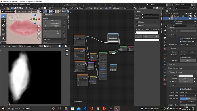Viewport: 197px width, 111px height.
Task: Open Shadow Mode Opaque dropdown
Action: click(188, 95)
